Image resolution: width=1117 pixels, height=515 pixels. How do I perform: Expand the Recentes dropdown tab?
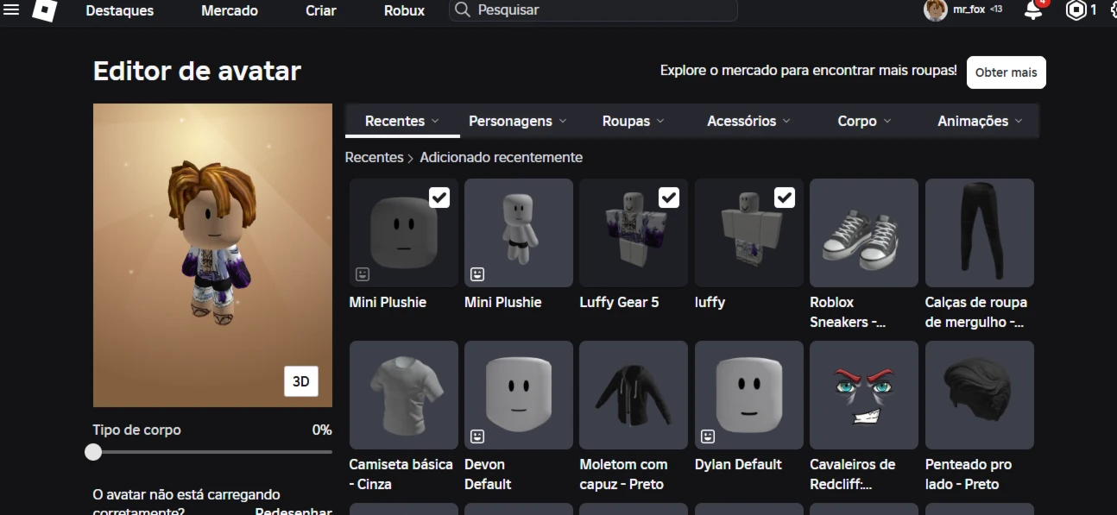coord(402,121)
